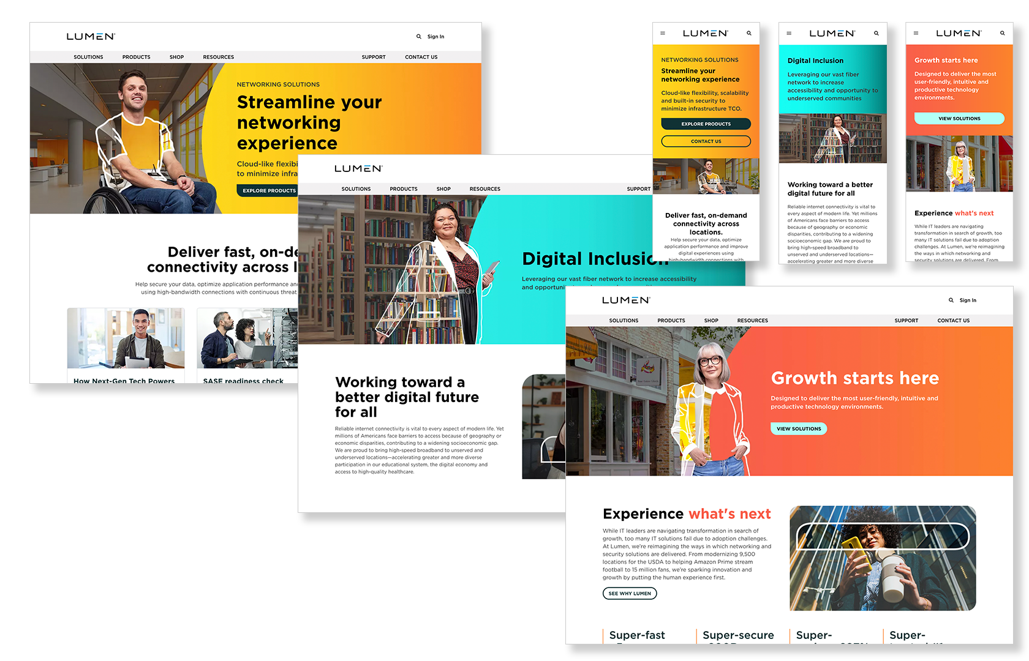Open Resources menu on the teal desktop page
The width and height of the screenshot is (1029, 661).
tap(484, 189)
